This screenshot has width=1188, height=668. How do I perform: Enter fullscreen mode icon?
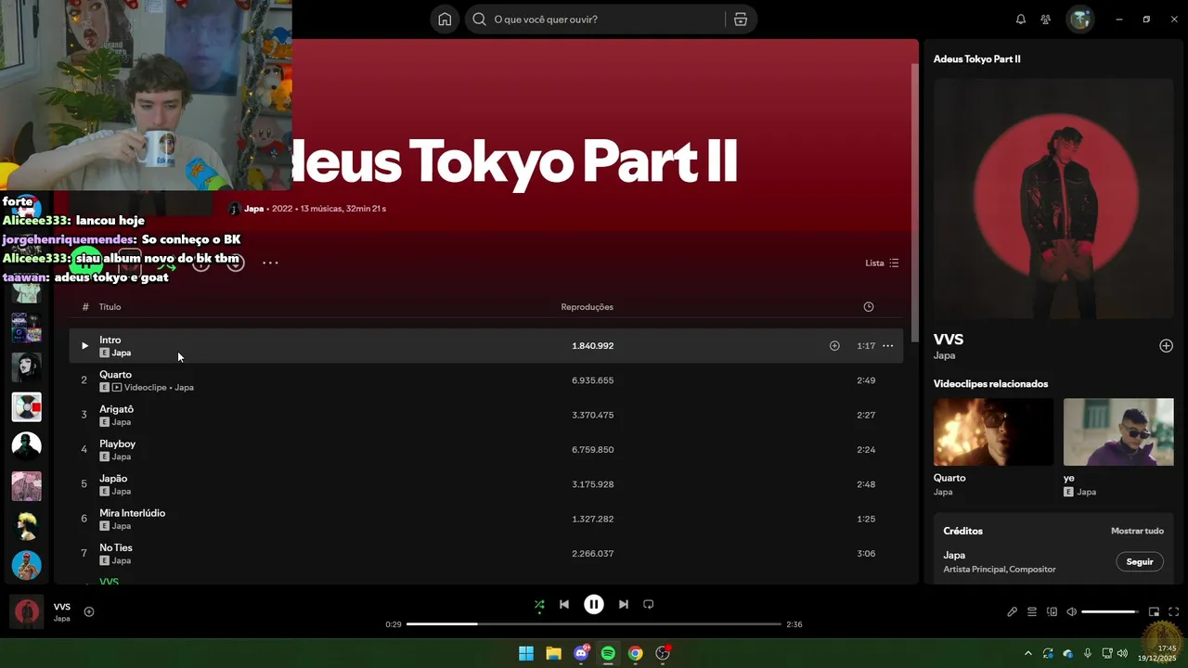pyautogui.click(x=1173, y=611)
